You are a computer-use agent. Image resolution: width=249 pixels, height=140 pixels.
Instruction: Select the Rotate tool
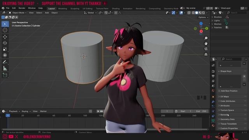[x=5, y=43]
